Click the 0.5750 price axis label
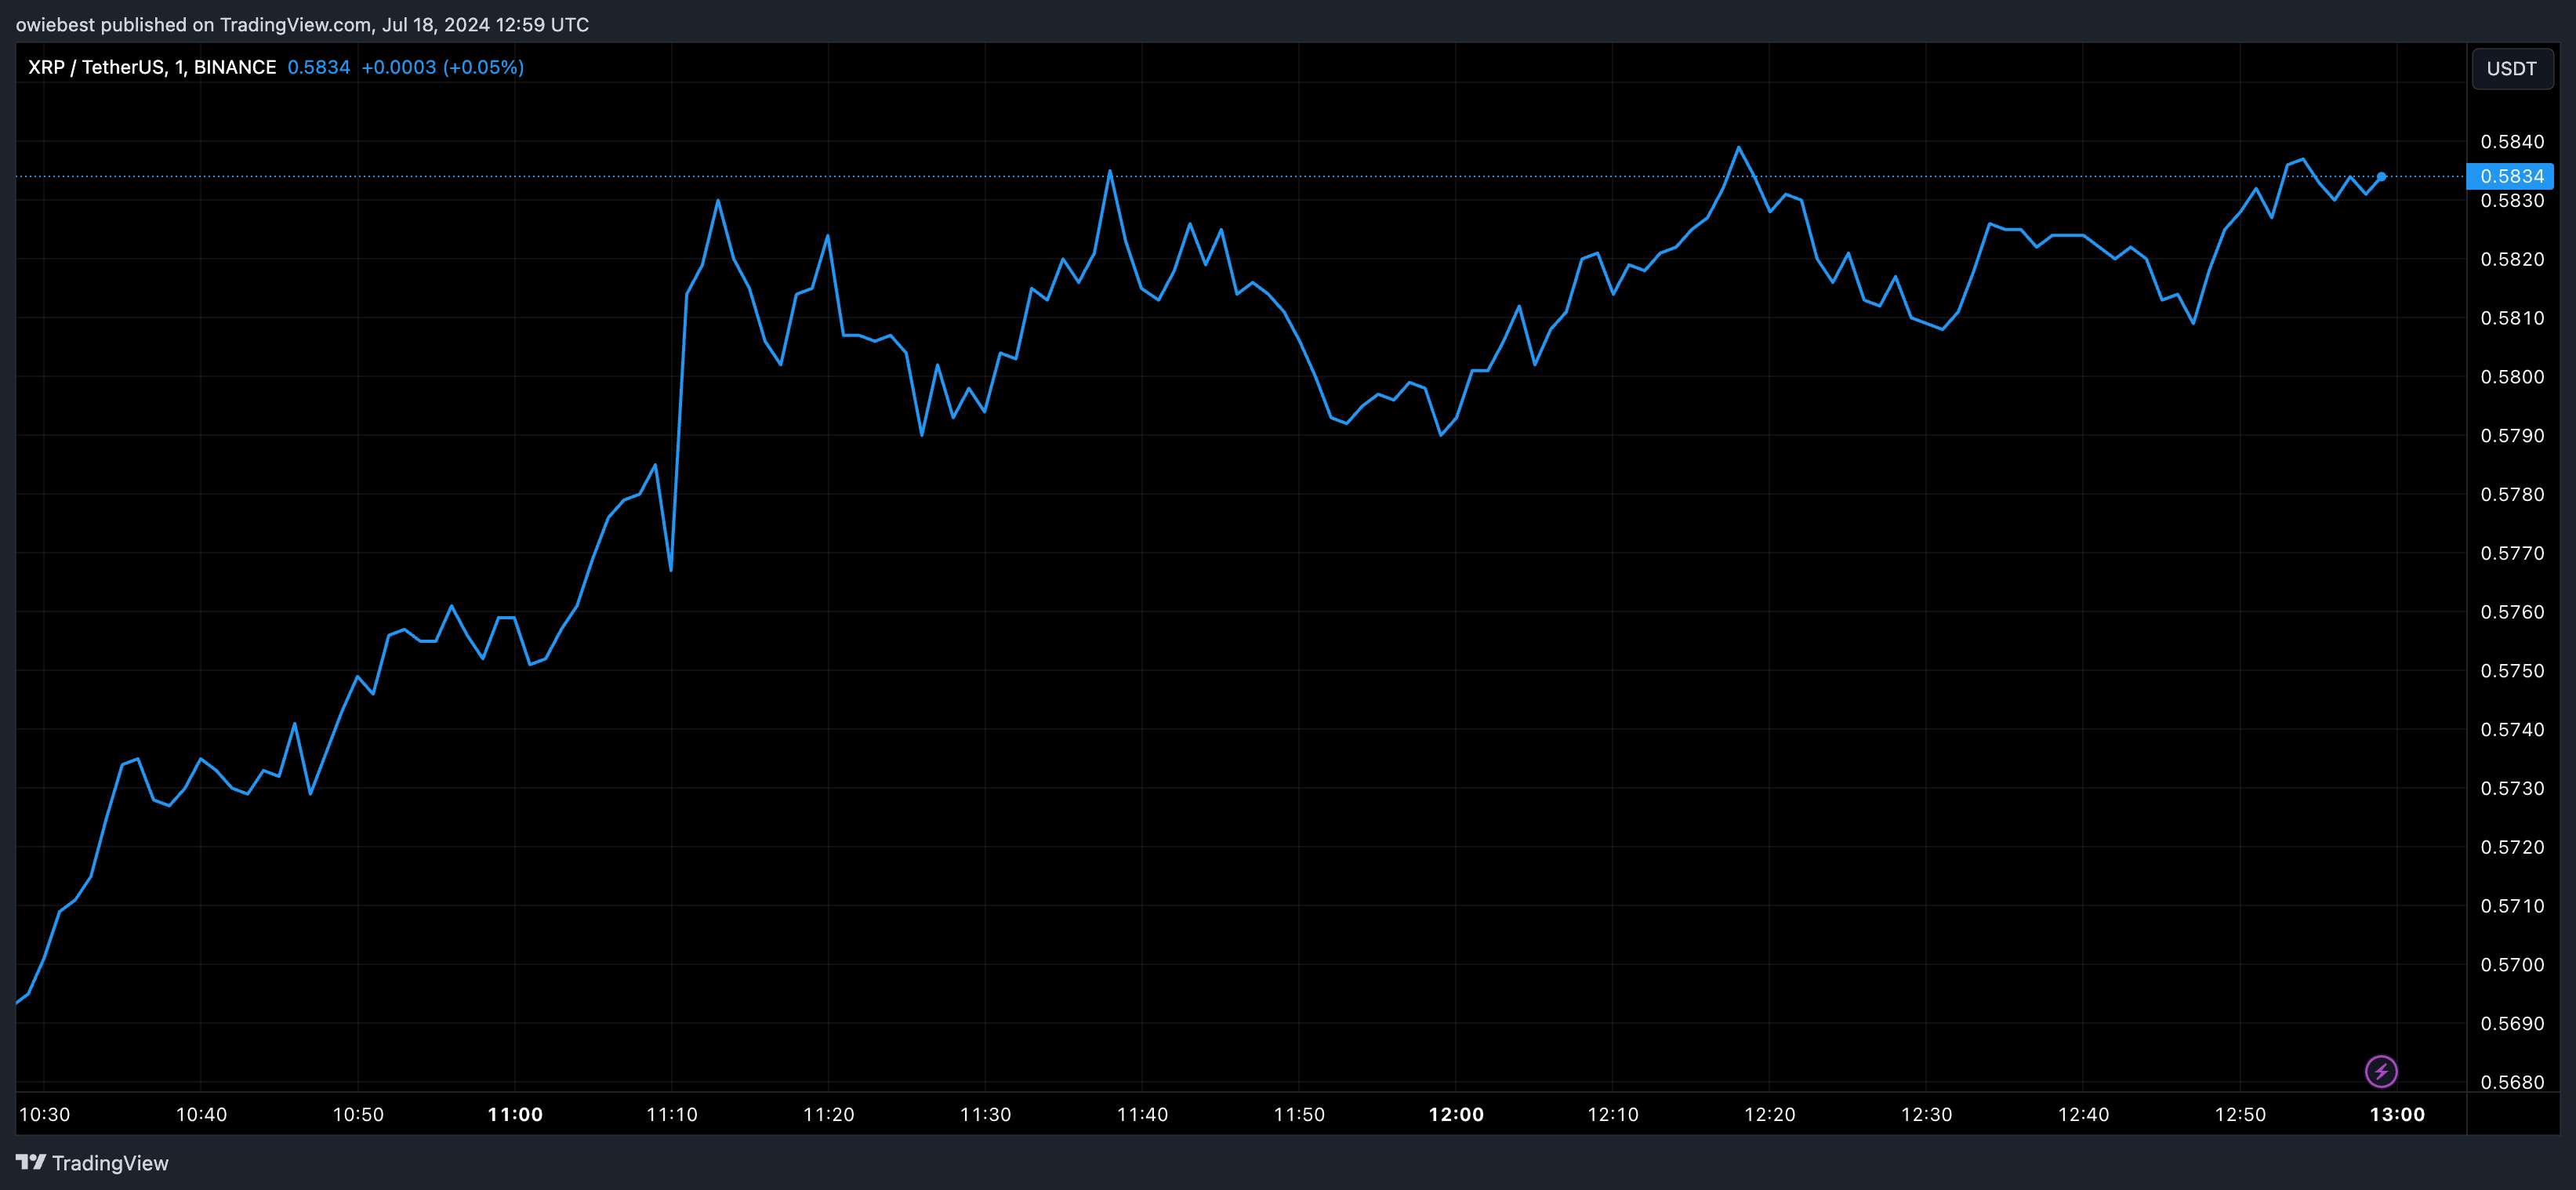Viewport: 2576px width, 1190px height. 2512,671
